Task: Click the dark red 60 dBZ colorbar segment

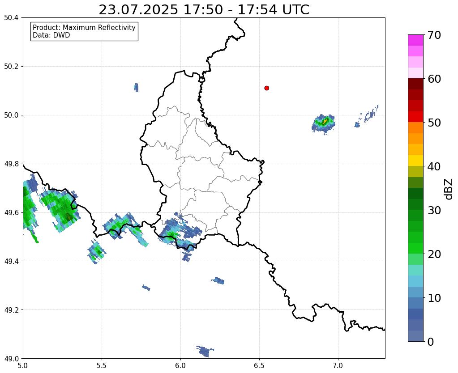Action: tap(415, 84)
